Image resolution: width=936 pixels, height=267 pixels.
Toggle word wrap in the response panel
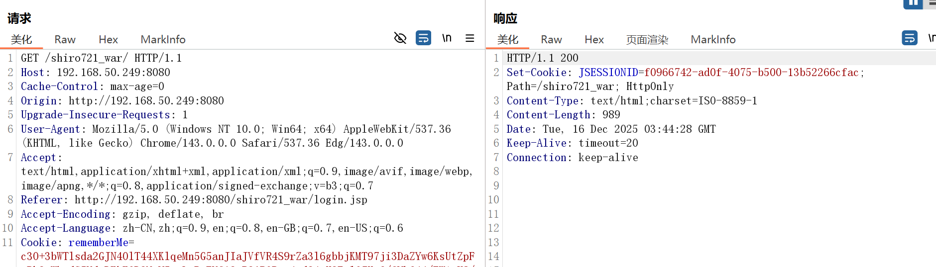(909, 38)
